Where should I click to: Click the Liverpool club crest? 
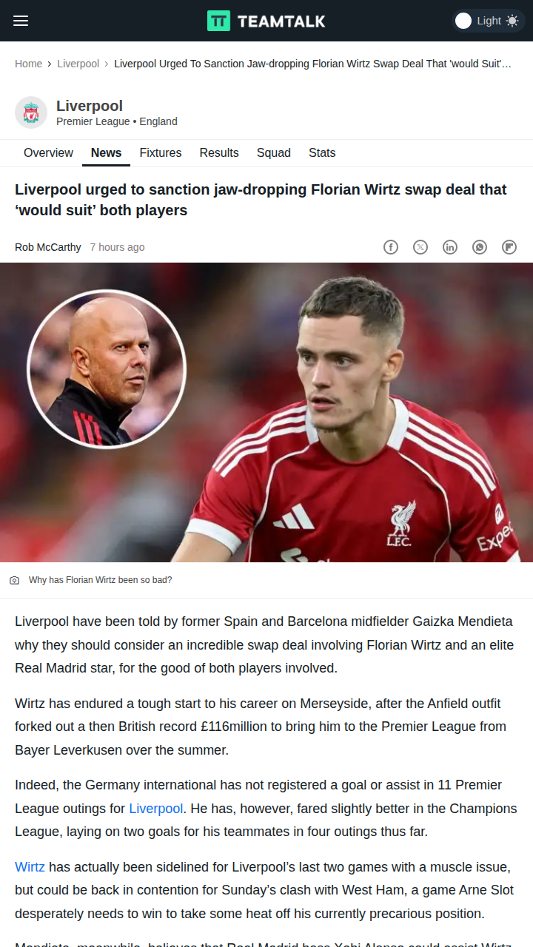click(31, 112)
